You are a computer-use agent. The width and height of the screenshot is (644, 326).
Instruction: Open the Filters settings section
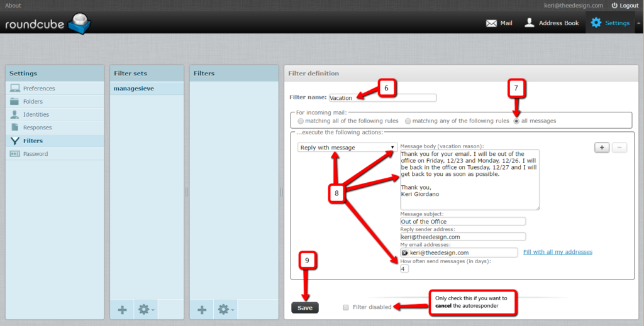(33, 141)
